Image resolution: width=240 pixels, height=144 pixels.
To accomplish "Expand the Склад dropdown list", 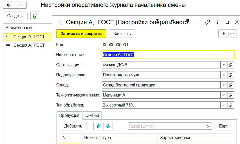I will pyautogui.click(x=224, y=85).
